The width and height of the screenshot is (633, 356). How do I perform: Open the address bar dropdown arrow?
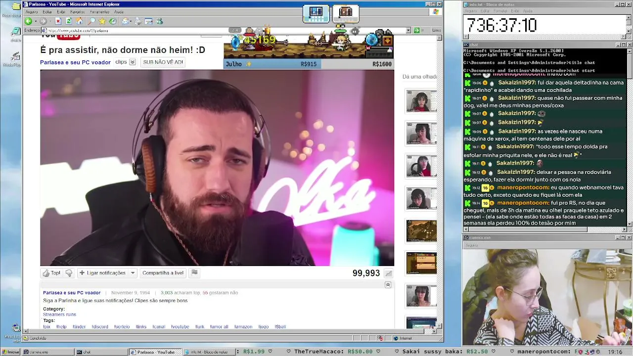(408, 31)
